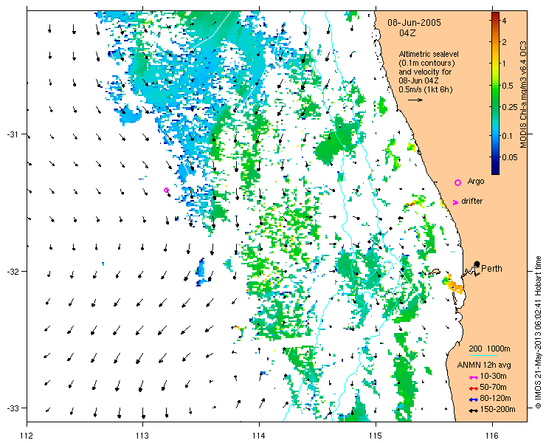Click the '80-120m' depth label
546x443 pixels.
(495, 399)
